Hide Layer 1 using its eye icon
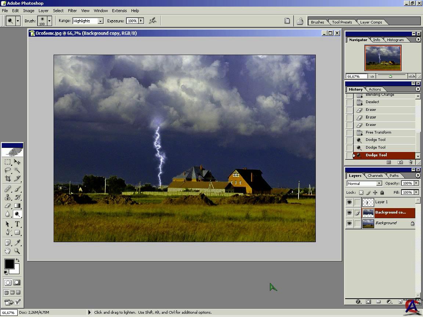 [349, 202]
